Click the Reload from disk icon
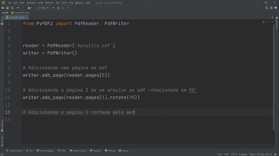The image size is (279, 156). coord(12,8)
